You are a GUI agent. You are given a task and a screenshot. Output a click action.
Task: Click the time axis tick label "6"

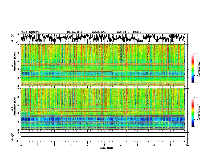121,145
